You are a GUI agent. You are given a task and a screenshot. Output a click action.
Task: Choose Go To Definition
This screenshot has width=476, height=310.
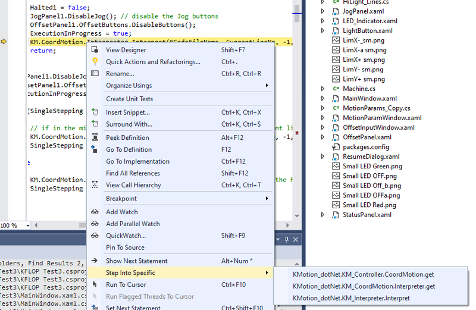pos(129,149)
